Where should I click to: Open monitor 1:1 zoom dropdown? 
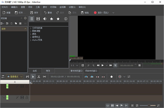coord(74,65)
